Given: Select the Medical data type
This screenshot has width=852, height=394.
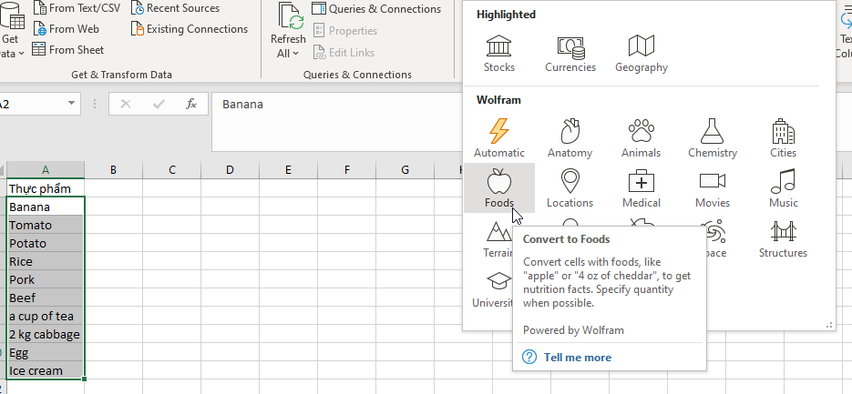Looking at the screenshot, I should 642,187.
